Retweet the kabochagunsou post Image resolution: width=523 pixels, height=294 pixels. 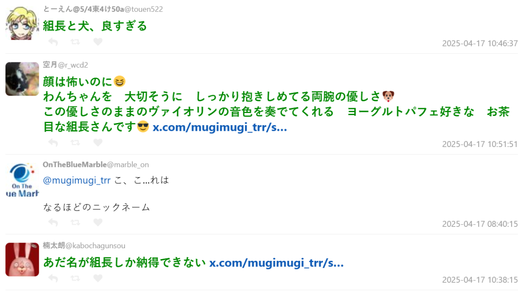[75, 278]
